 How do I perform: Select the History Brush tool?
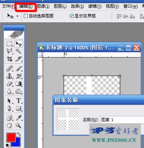click(x=19, y=76)
